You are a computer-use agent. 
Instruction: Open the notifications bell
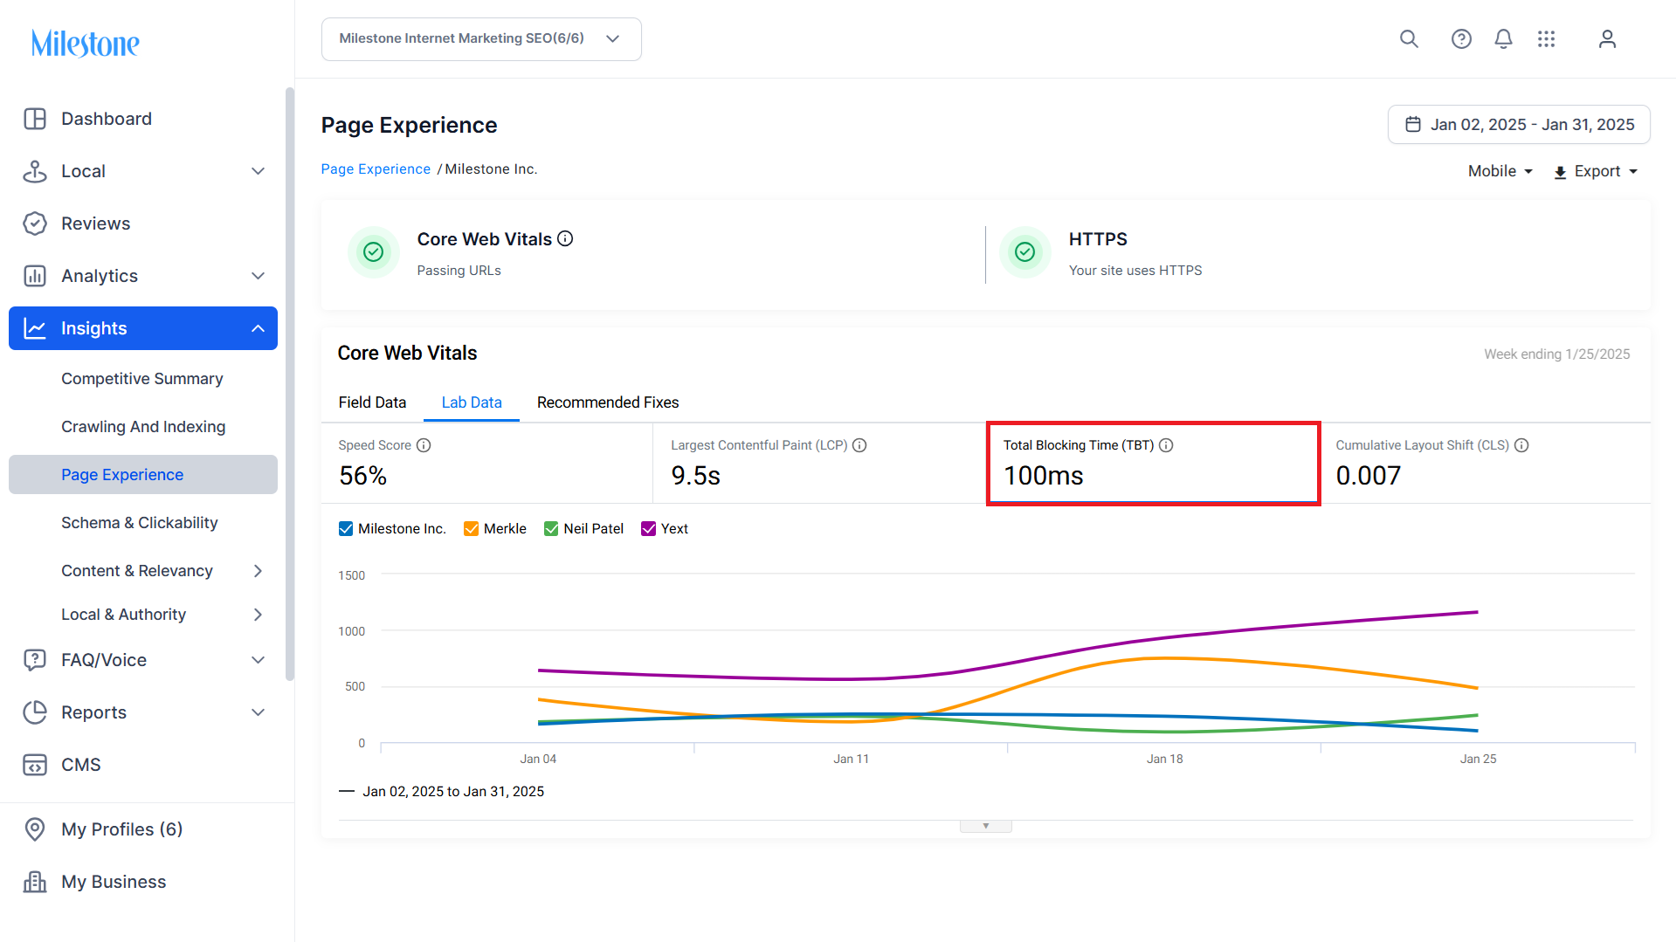(1503, 39)
